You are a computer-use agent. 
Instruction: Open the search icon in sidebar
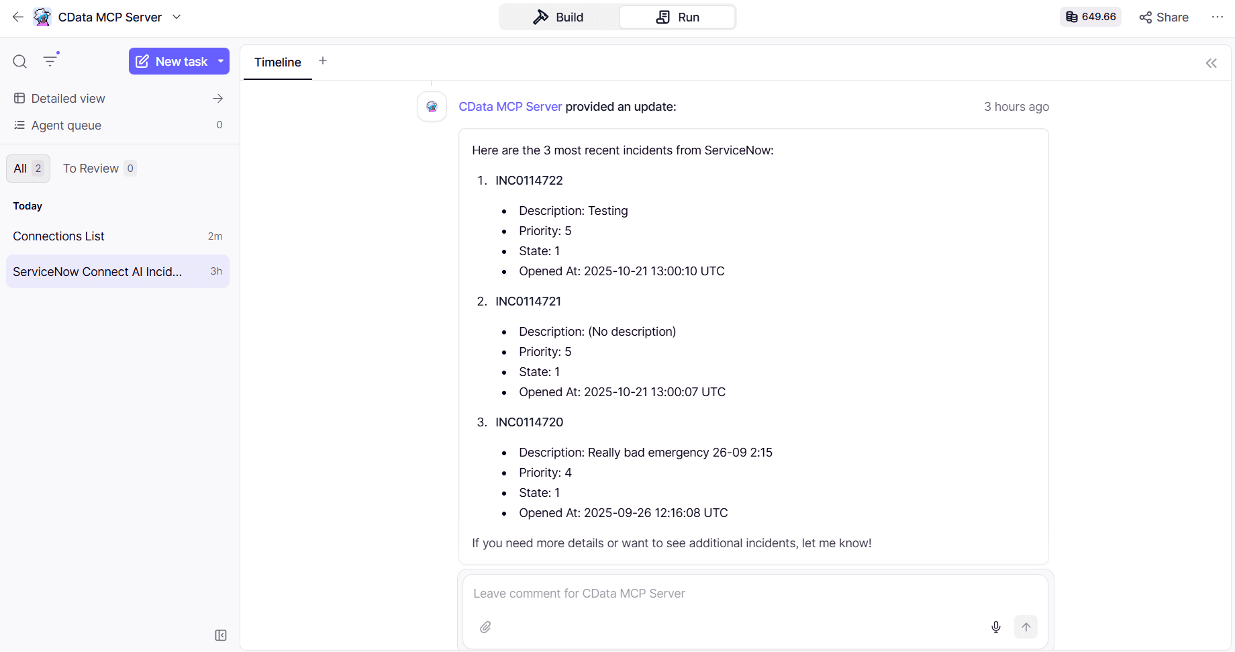point(20,62)
